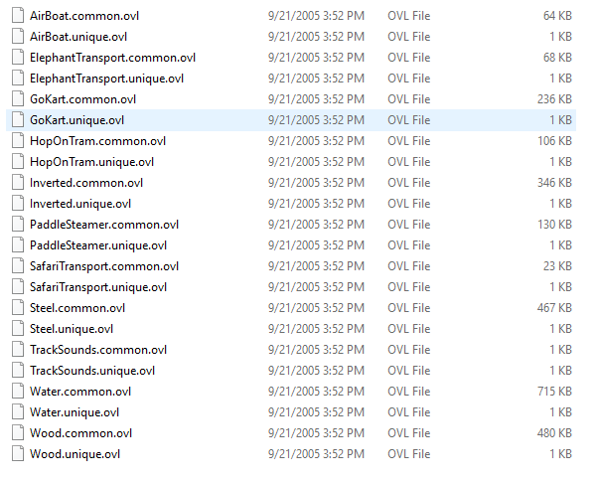
Task: Click the date in the Steel.common.ovl row
Action: click(x=316, y=308)
